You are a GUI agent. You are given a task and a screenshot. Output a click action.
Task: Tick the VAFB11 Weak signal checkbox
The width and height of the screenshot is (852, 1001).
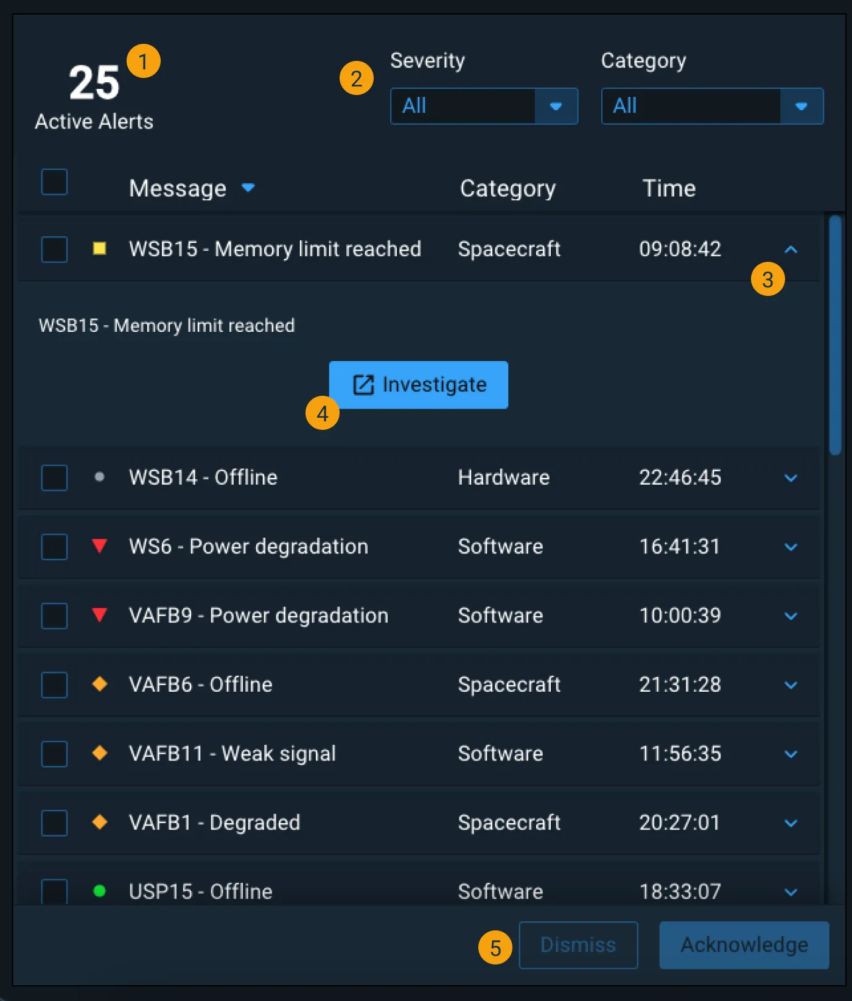(x=54, y=754)
